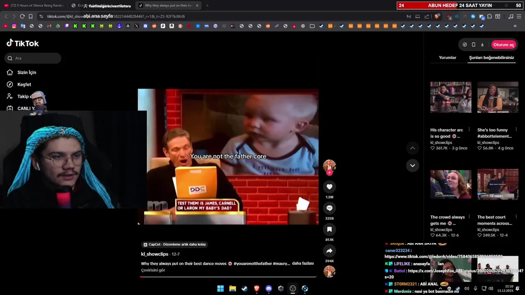Image resolution: width=525 pixels, height=295 pixels.
Task: Click the download icon near Oturum aç
Action: pyautogui.click(x=482, y=45)
